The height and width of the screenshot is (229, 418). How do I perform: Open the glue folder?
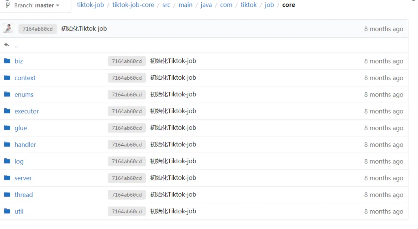(x=21, y=128)
